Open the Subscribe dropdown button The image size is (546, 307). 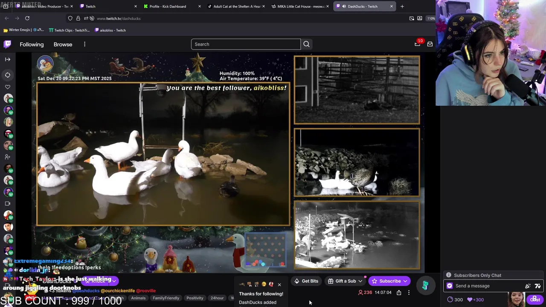390,281
